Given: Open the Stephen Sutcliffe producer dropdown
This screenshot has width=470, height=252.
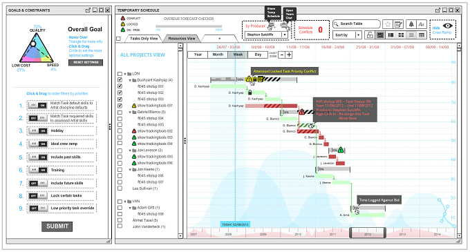Looking at the screenshot, I should [x=267, y=35].
